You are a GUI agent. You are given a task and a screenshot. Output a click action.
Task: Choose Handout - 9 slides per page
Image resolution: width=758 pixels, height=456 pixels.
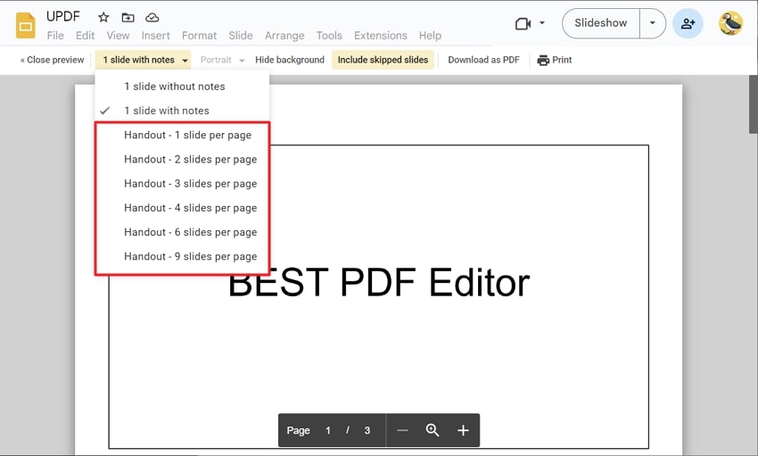click(182, 256)
